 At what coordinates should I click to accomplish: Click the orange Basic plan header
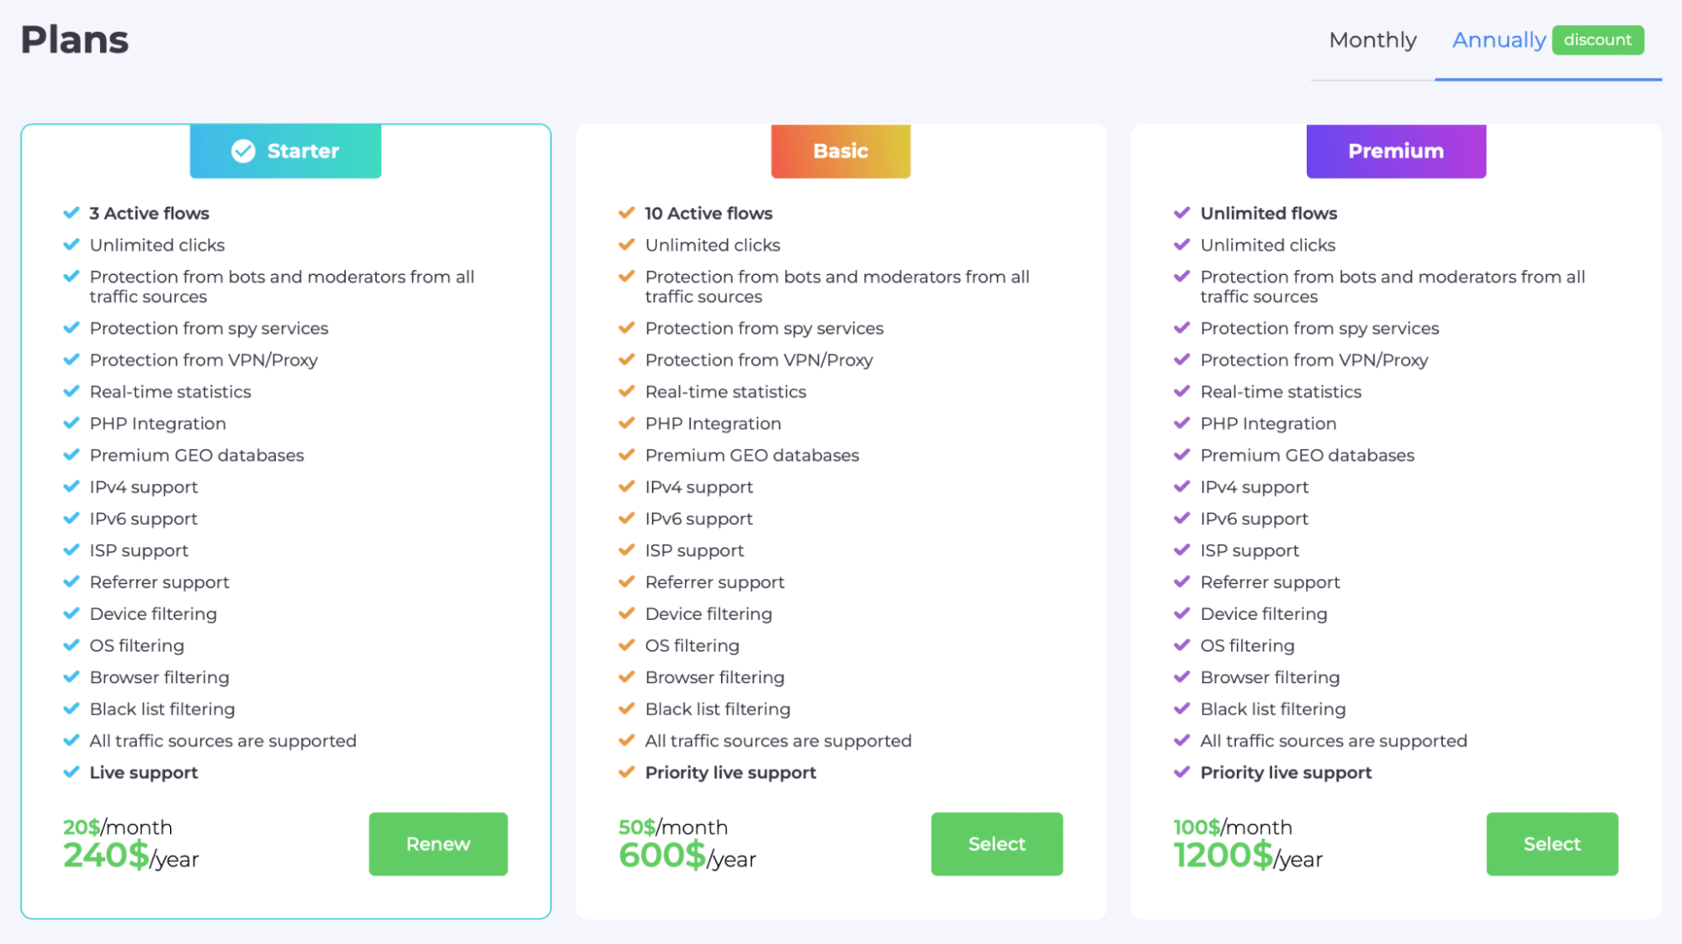[x=841, y=151]
